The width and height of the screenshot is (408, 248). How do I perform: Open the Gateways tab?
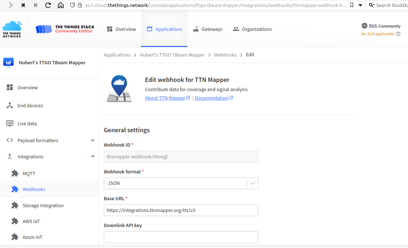click(207, 29)
